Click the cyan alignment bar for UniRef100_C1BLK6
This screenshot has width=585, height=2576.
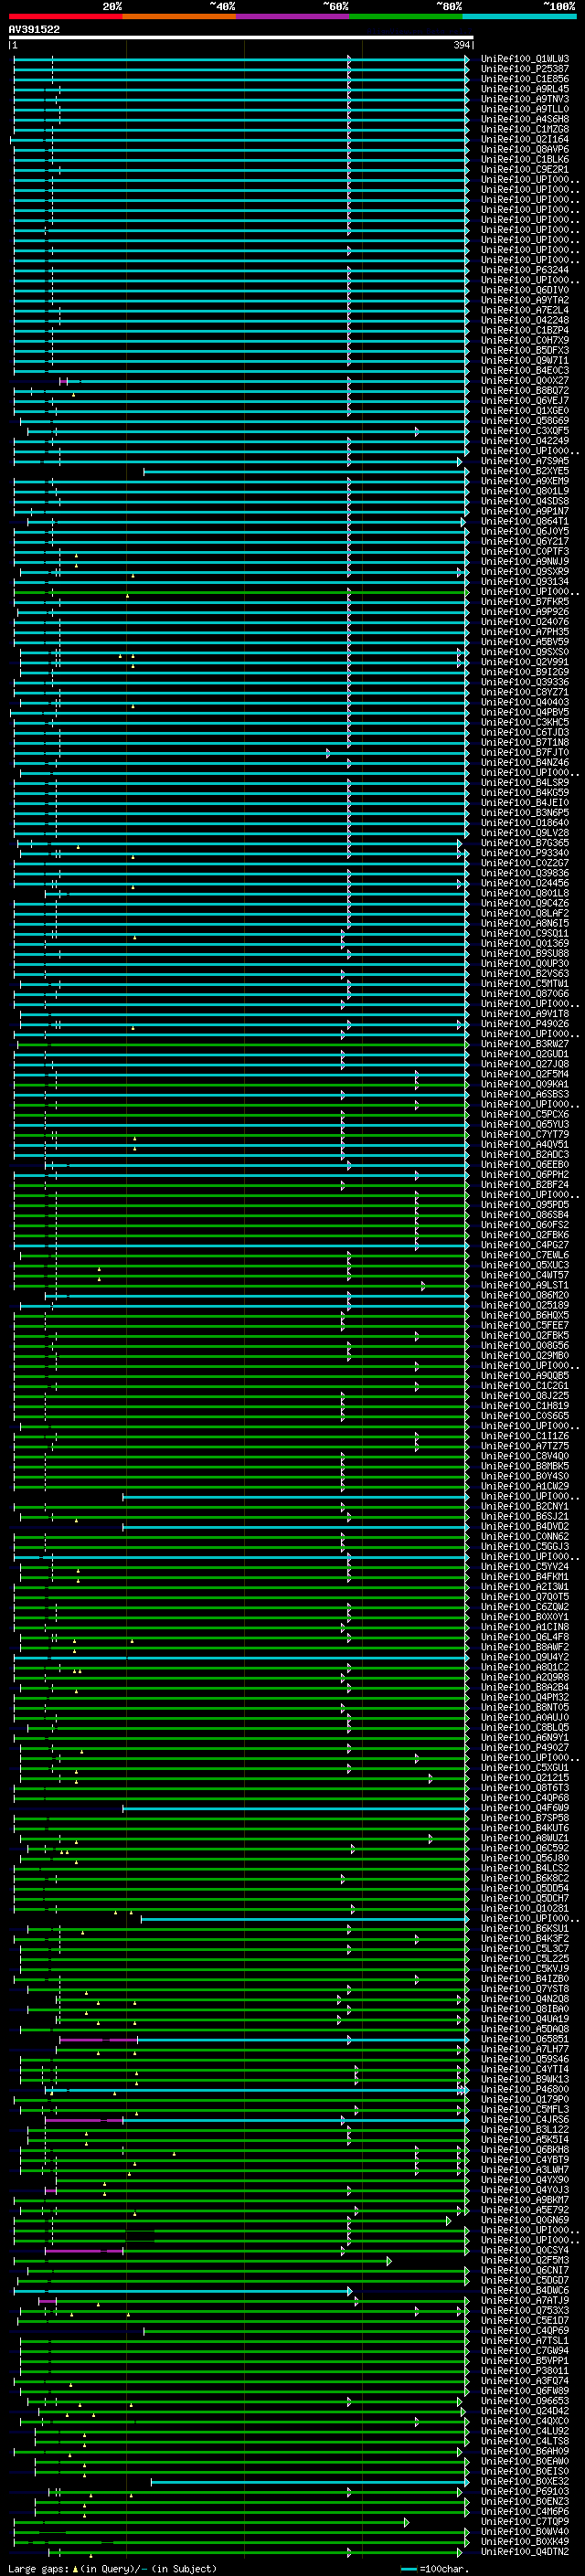241,159
